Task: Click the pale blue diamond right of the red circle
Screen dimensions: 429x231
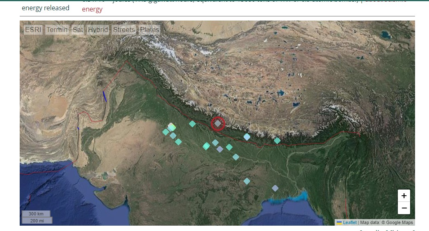Action: click(247, 137)
